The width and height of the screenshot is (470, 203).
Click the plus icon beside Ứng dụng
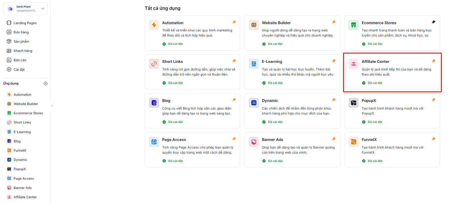(x=46, y=83)
